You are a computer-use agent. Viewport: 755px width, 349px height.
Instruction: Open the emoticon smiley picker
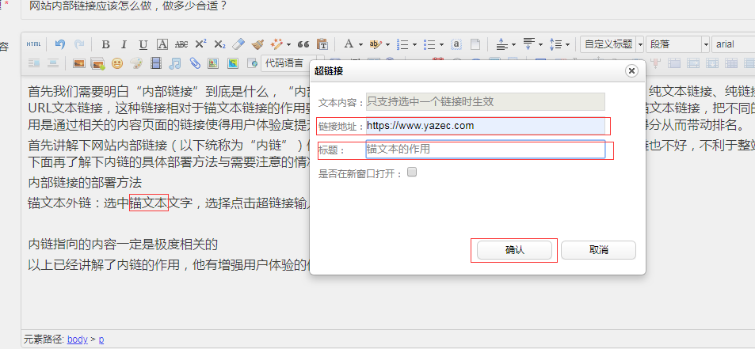pos(117,63)
